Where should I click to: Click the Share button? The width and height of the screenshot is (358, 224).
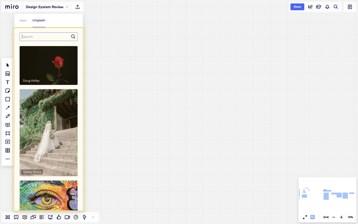coord(297,7)
